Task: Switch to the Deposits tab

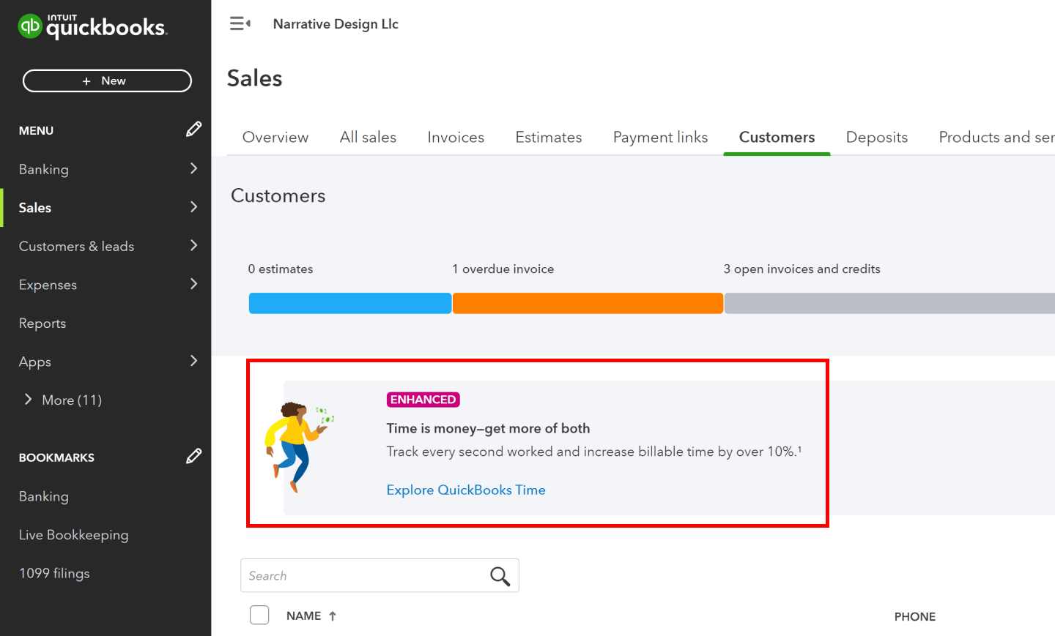Action: (877, 137)
